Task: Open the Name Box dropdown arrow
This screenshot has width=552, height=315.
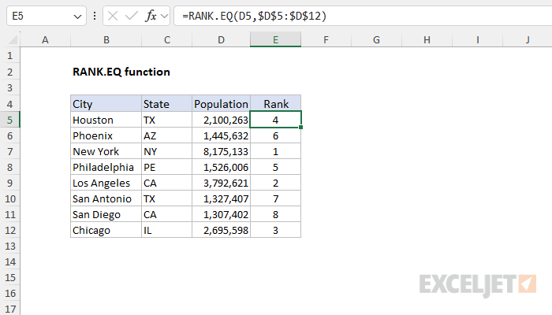Action: click(77, 17)
